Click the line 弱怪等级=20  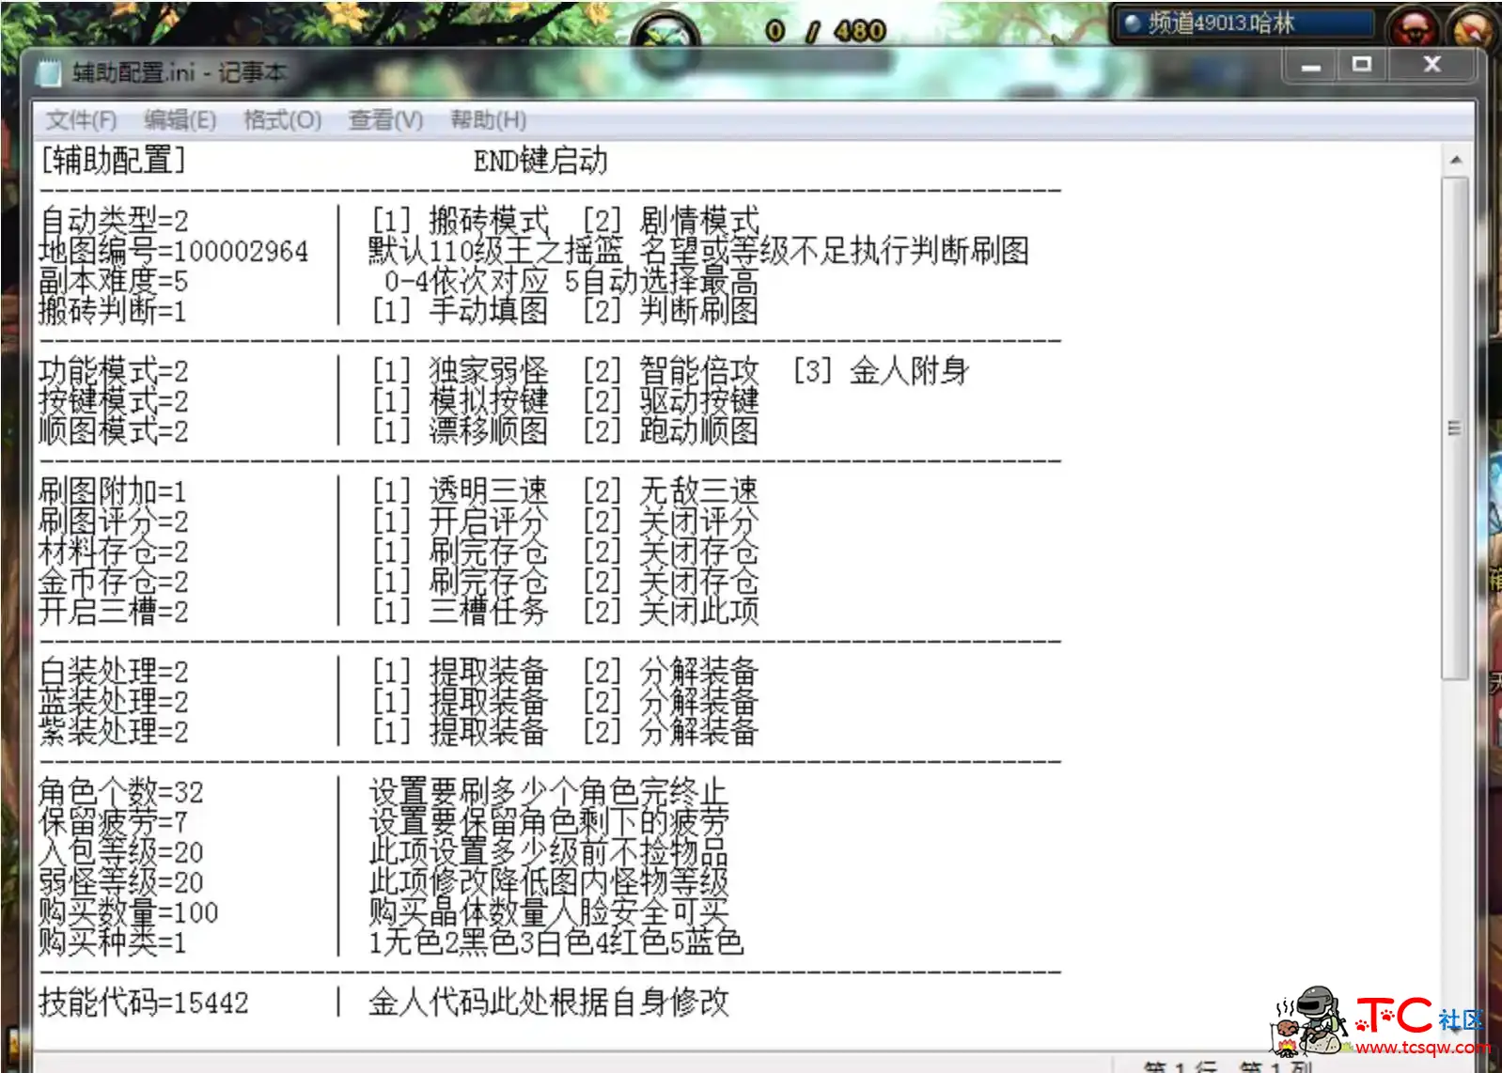121,882
